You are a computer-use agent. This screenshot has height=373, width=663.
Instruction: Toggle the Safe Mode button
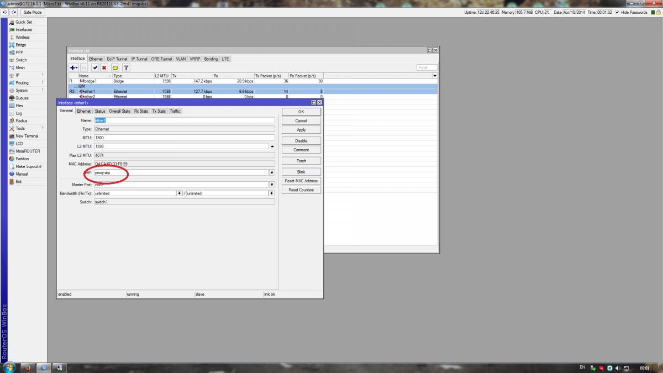click(33, 12)
